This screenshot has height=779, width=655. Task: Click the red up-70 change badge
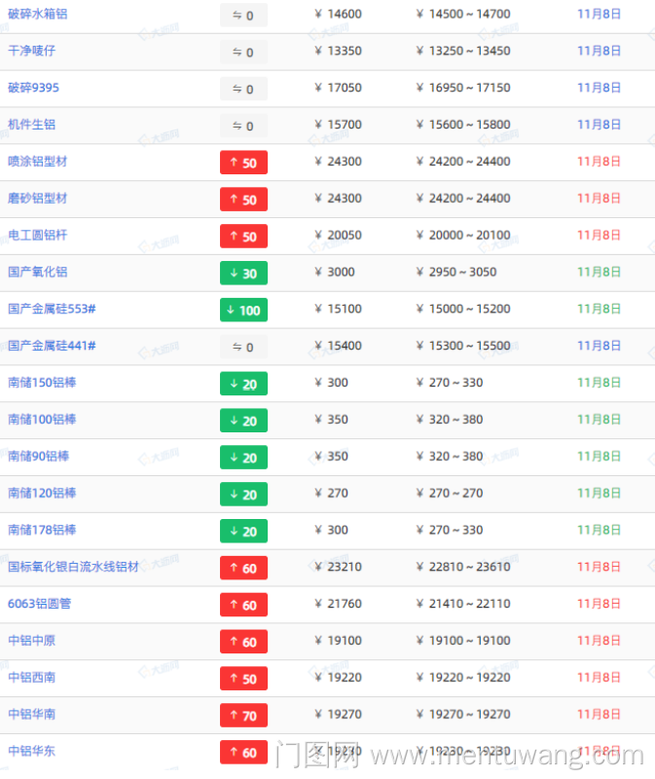pyautogui.click(x=243, y=716)
